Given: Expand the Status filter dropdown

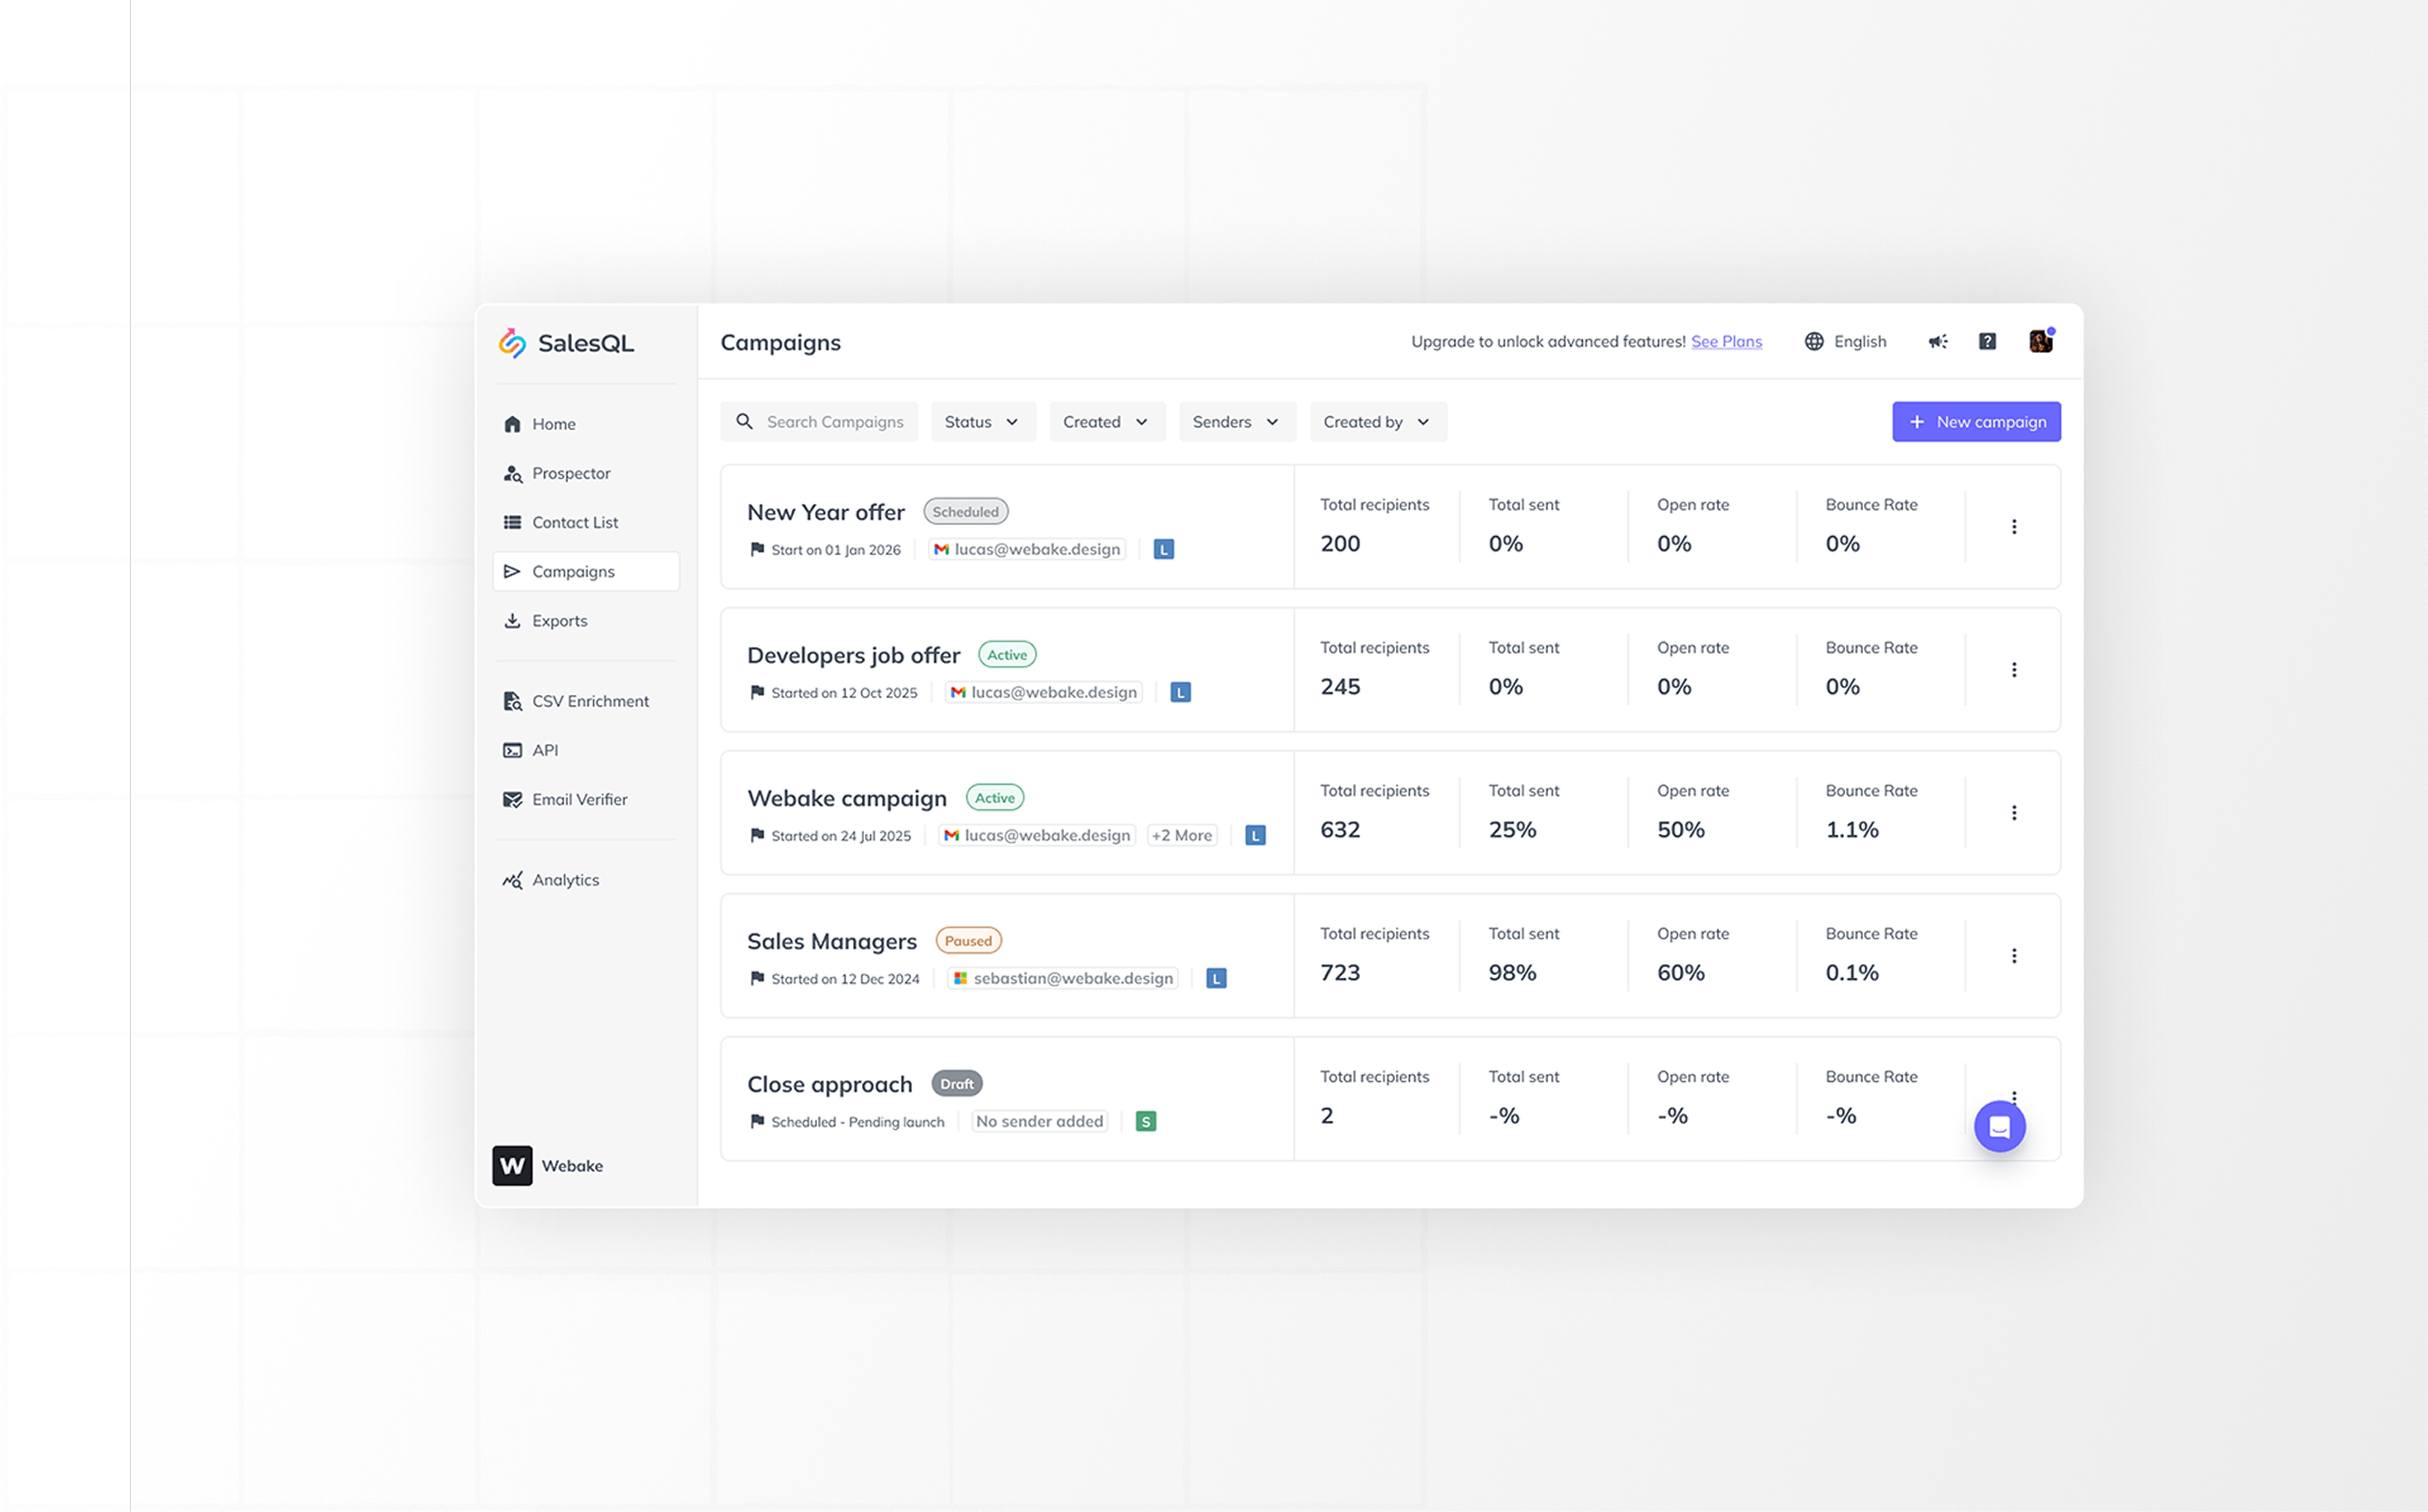Looking at the screenshot, I should pos(983,422).
